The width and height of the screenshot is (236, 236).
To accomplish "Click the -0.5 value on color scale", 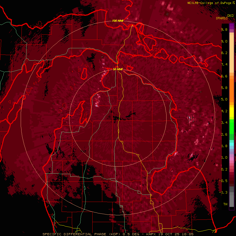I will coord(223,181).
